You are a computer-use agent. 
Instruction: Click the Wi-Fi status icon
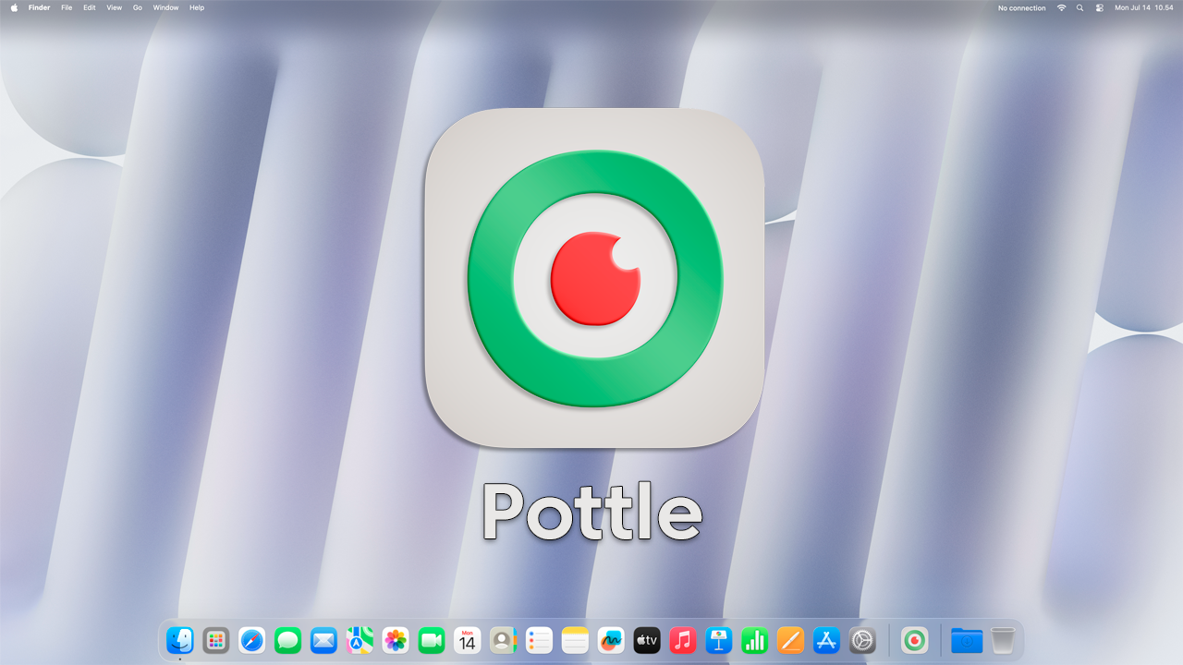[1061, 7]
